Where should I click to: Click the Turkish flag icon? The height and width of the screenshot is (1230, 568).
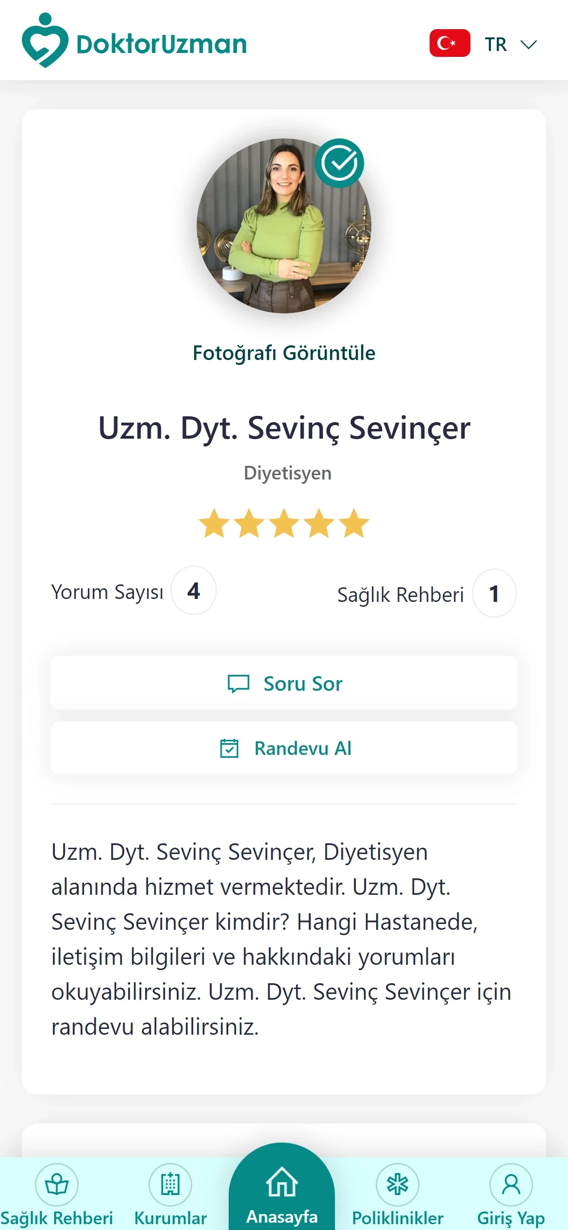tap(450, 43)
